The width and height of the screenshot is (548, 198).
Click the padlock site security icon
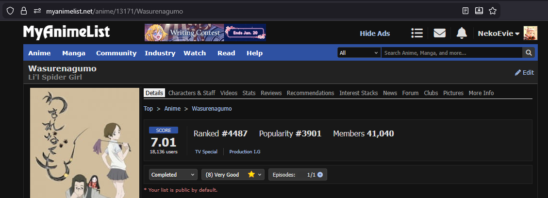coord(24,11)
